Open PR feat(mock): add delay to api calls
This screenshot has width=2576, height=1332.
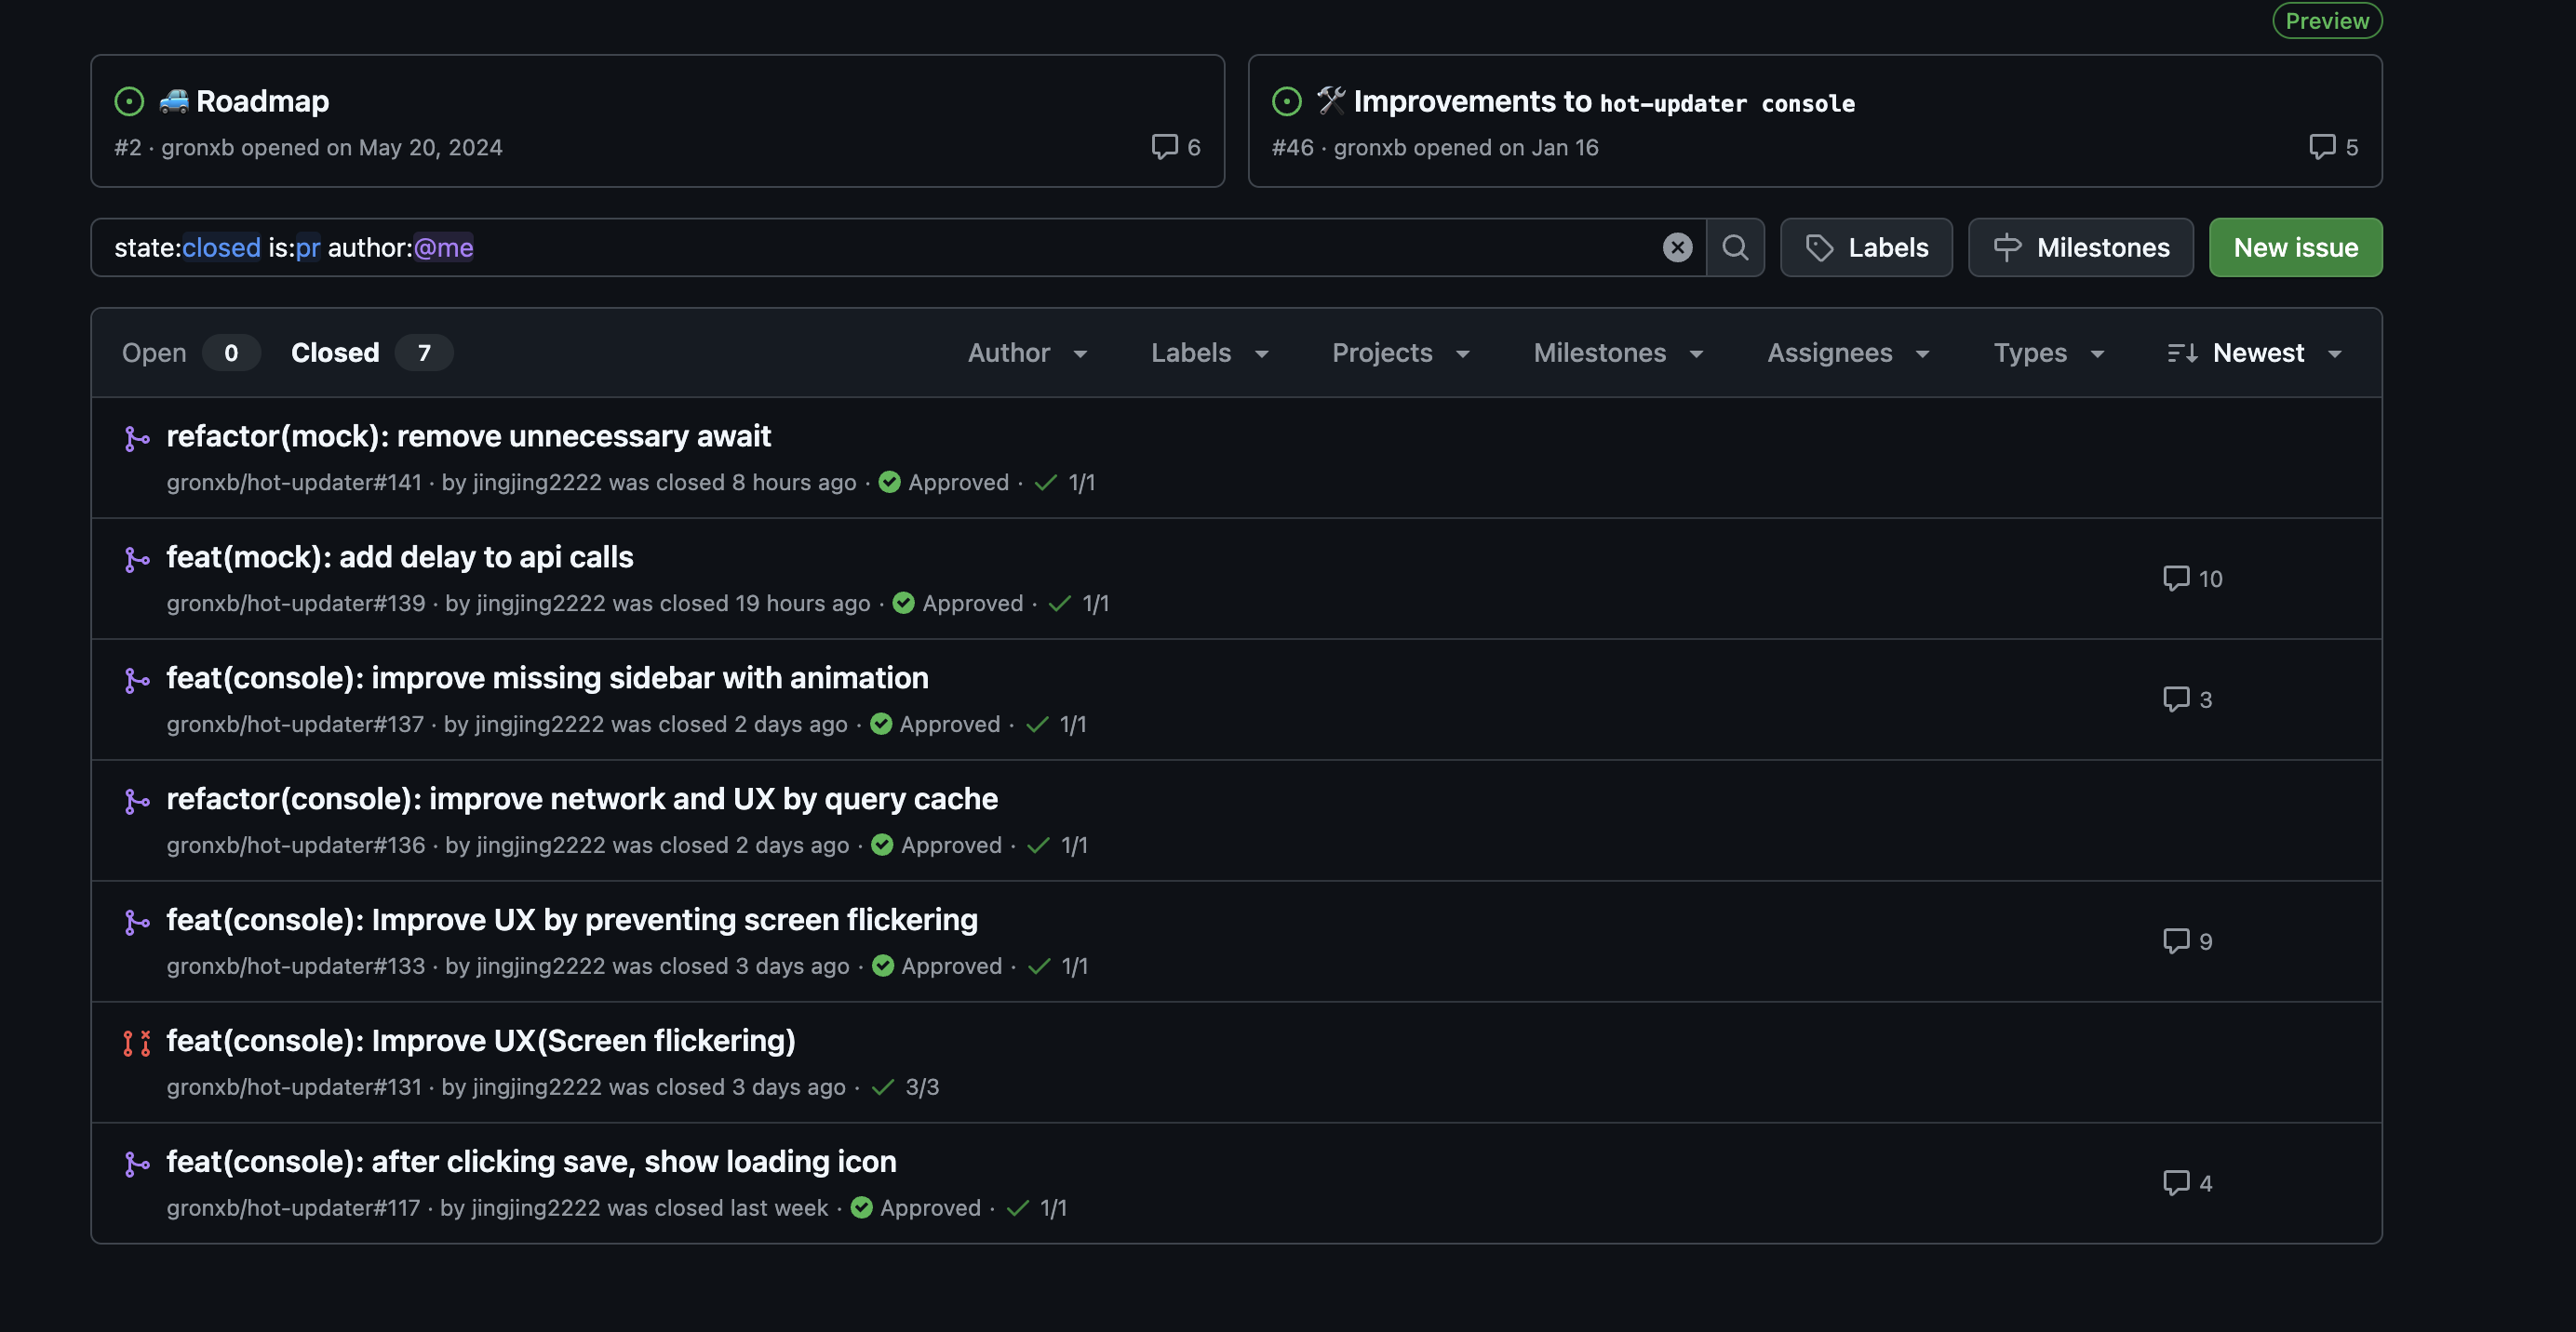click(x=399, y=556)
